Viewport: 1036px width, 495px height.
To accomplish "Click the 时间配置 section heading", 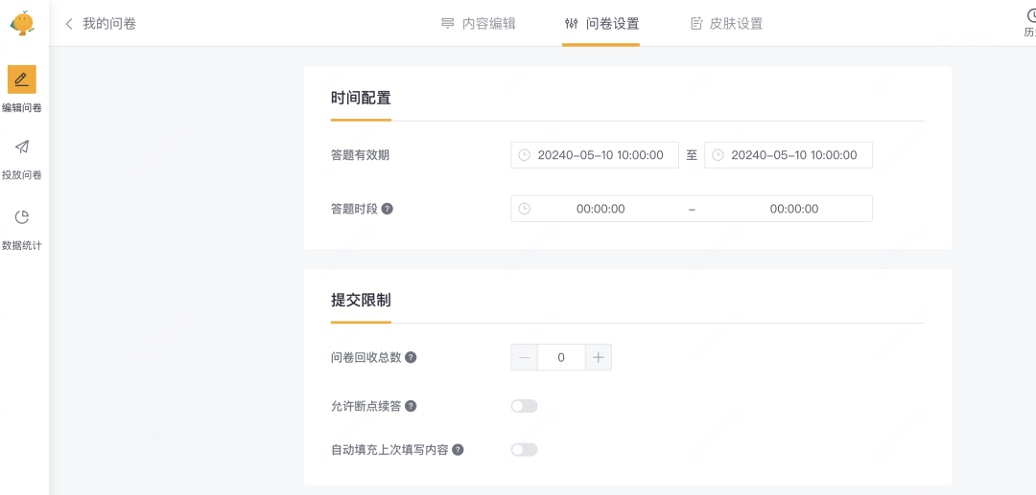I will tap(361, 99).
